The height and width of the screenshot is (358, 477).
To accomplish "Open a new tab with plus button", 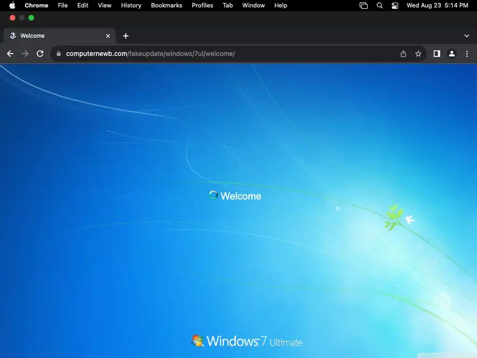I will point(126,36).
